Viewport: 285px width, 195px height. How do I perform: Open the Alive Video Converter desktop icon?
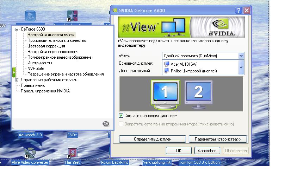pyautogui.click(x=30, y=154)
